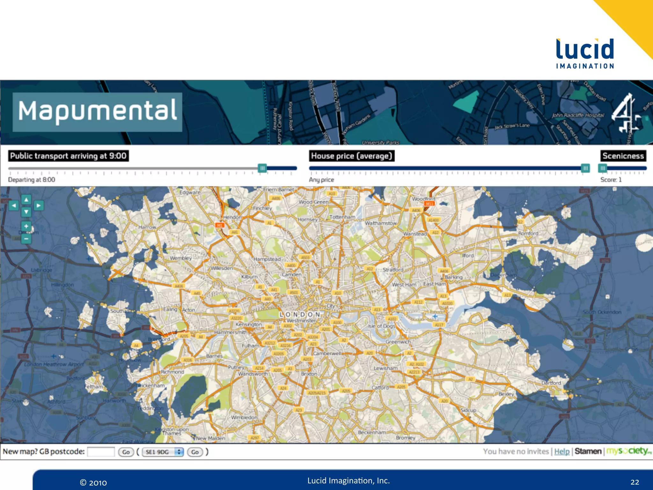Open the Help link
Screen dimensions: 653x490
561,451
